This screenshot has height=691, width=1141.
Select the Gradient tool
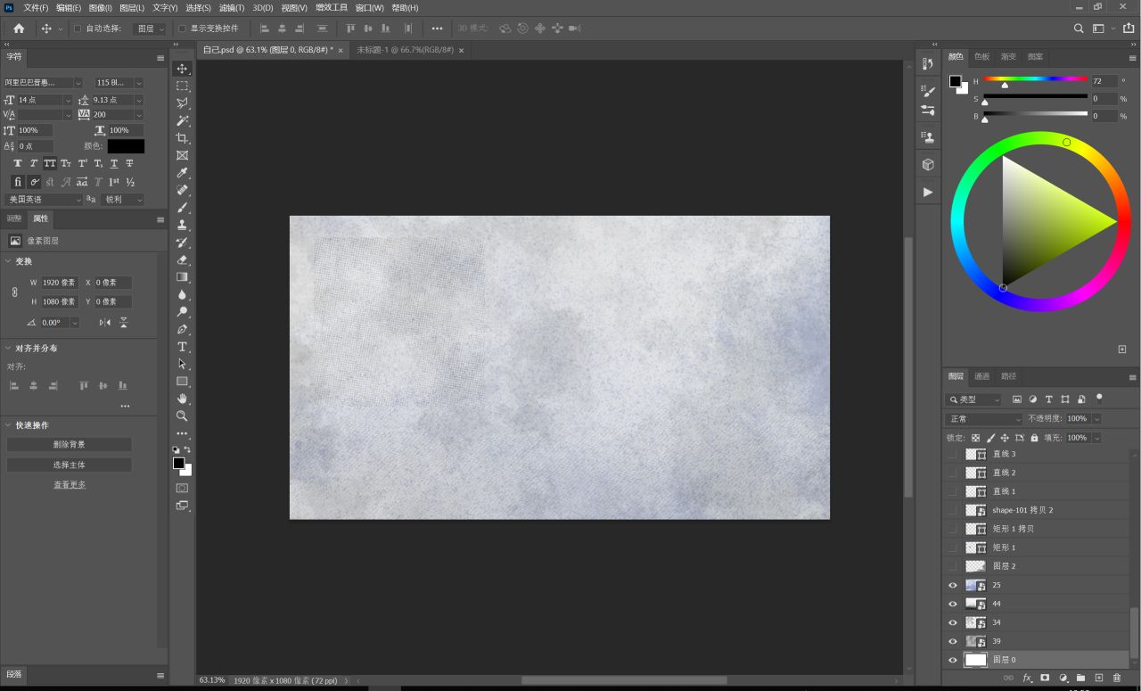[x=182, y=277]
